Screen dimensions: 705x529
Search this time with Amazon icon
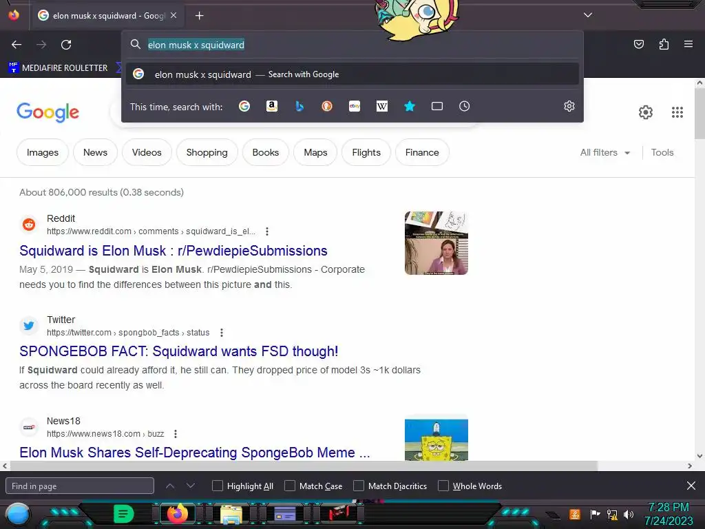point(271,106)
